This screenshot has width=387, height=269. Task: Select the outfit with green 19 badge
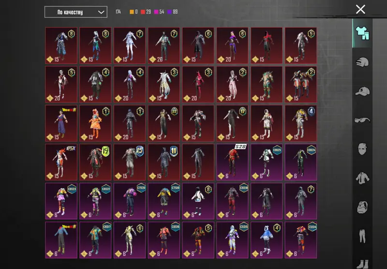(x=95, y=162)
